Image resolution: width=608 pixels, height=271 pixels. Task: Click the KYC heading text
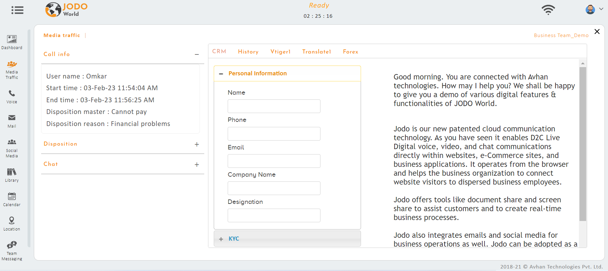(x=234, y=239)
